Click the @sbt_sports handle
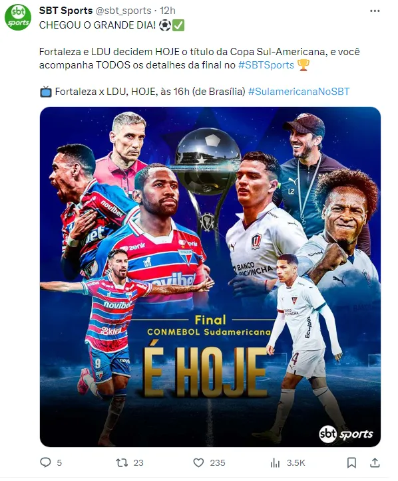 (124, 11)
